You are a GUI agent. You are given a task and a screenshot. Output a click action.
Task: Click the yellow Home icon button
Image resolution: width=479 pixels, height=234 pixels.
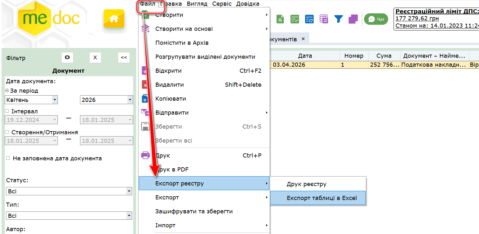(x=114, y=19)
